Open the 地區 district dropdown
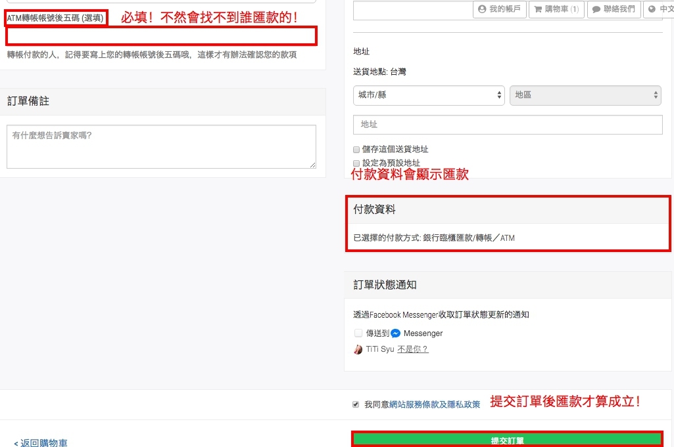 tap(585, 95)
